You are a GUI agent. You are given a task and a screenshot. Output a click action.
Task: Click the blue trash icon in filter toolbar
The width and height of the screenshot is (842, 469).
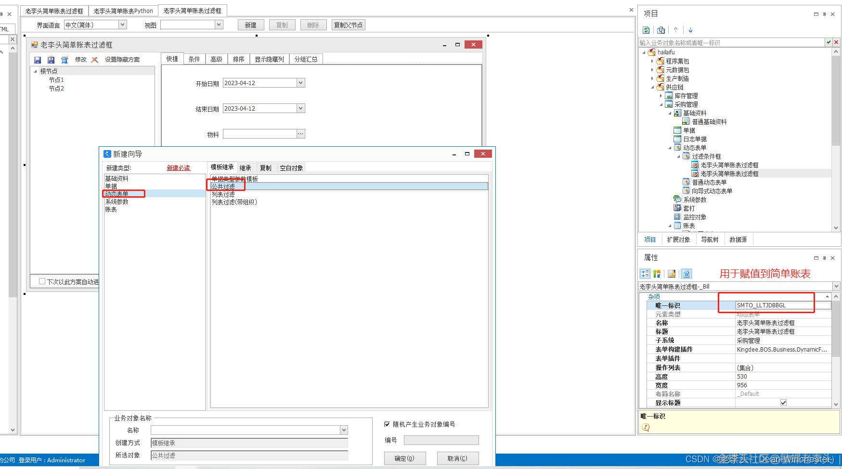point(65,60)
